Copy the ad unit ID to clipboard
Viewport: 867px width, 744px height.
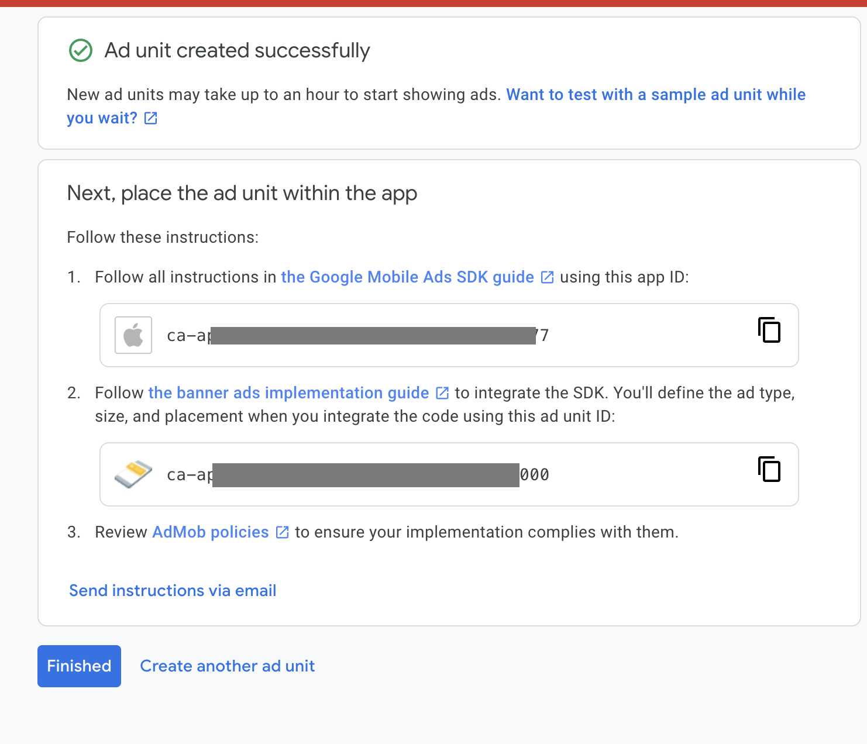pyautogui.click(x=769, y=470)
